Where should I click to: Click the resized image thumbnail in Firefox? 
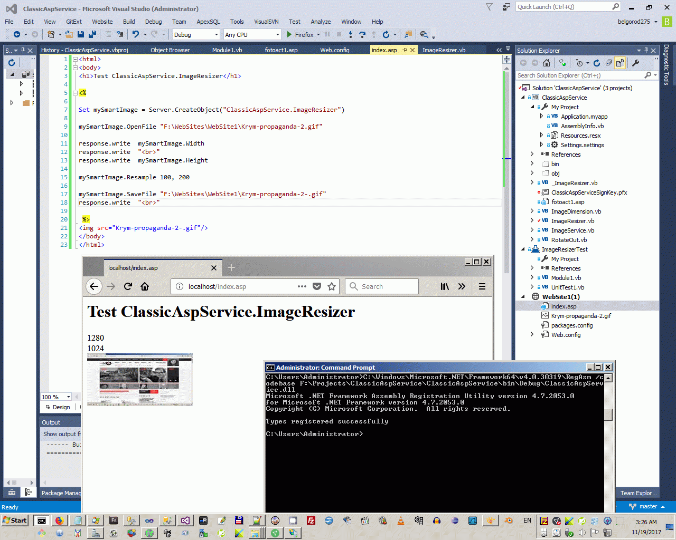click(140, 380)
